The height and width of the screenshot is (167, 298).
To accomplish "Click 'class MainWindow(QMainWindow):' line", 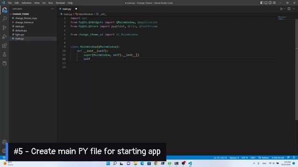I will (95, 47).
